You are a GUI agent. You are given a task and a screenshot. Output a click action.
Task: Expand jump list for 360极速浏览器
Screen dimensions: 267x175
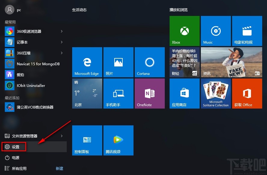[61, 31]
